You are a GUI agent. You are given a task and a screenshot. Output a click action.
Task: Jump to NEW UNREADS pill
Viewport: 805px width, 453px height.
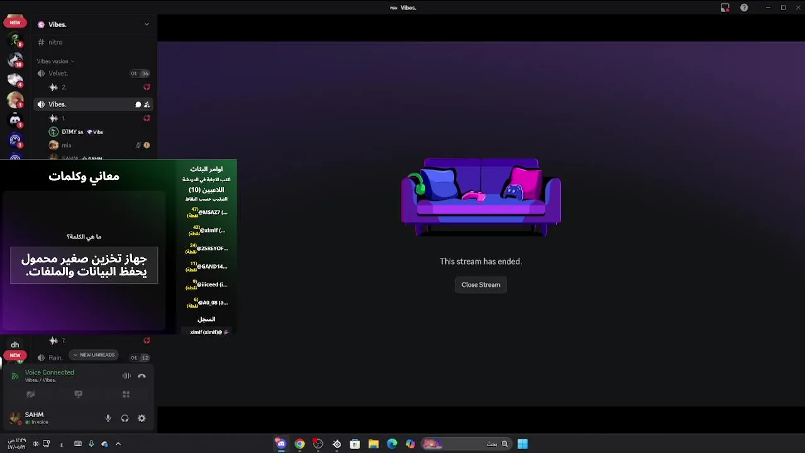pos(94,355)
